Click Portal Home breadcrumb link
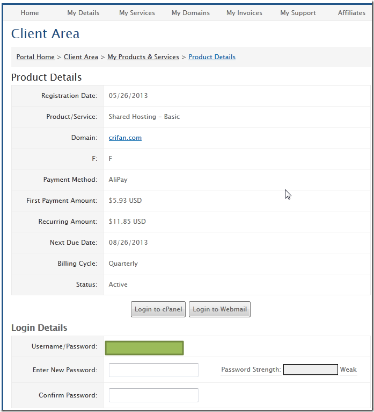Image resolution: width=374 pixels, height=412 pixels. [x=35, y=57]
